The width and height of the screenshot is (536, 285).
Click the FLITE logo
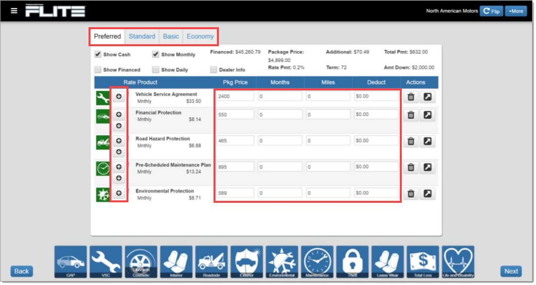click(x=55, y=11)
